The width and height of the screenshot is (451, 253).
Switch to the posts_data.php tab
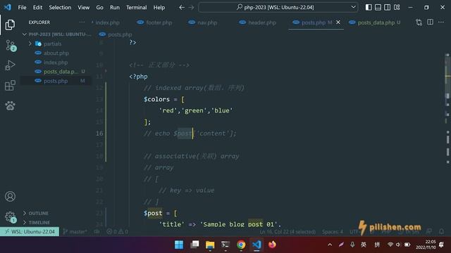(x=376, y=22)
